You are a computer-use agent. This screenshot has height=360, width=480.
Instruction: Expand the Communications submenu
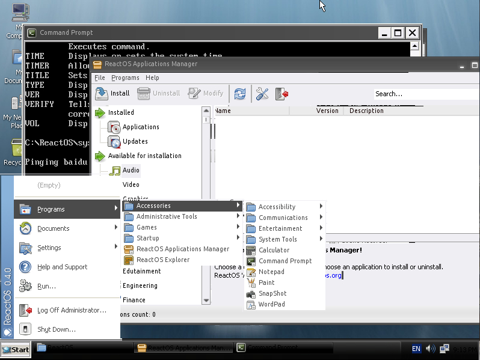[x=284, y=218]
